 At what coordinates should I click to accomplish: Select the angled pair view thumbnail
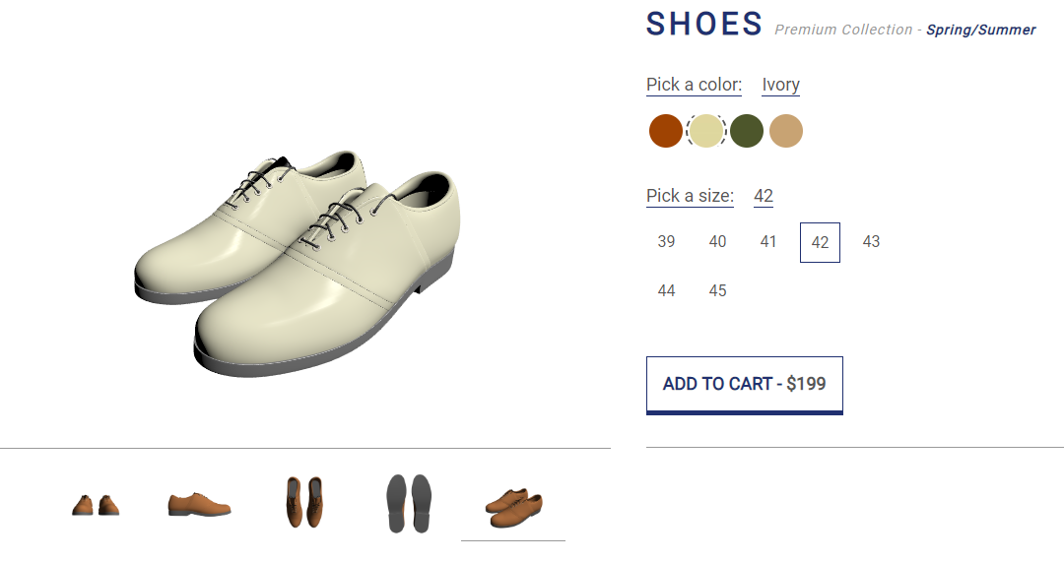513,505
